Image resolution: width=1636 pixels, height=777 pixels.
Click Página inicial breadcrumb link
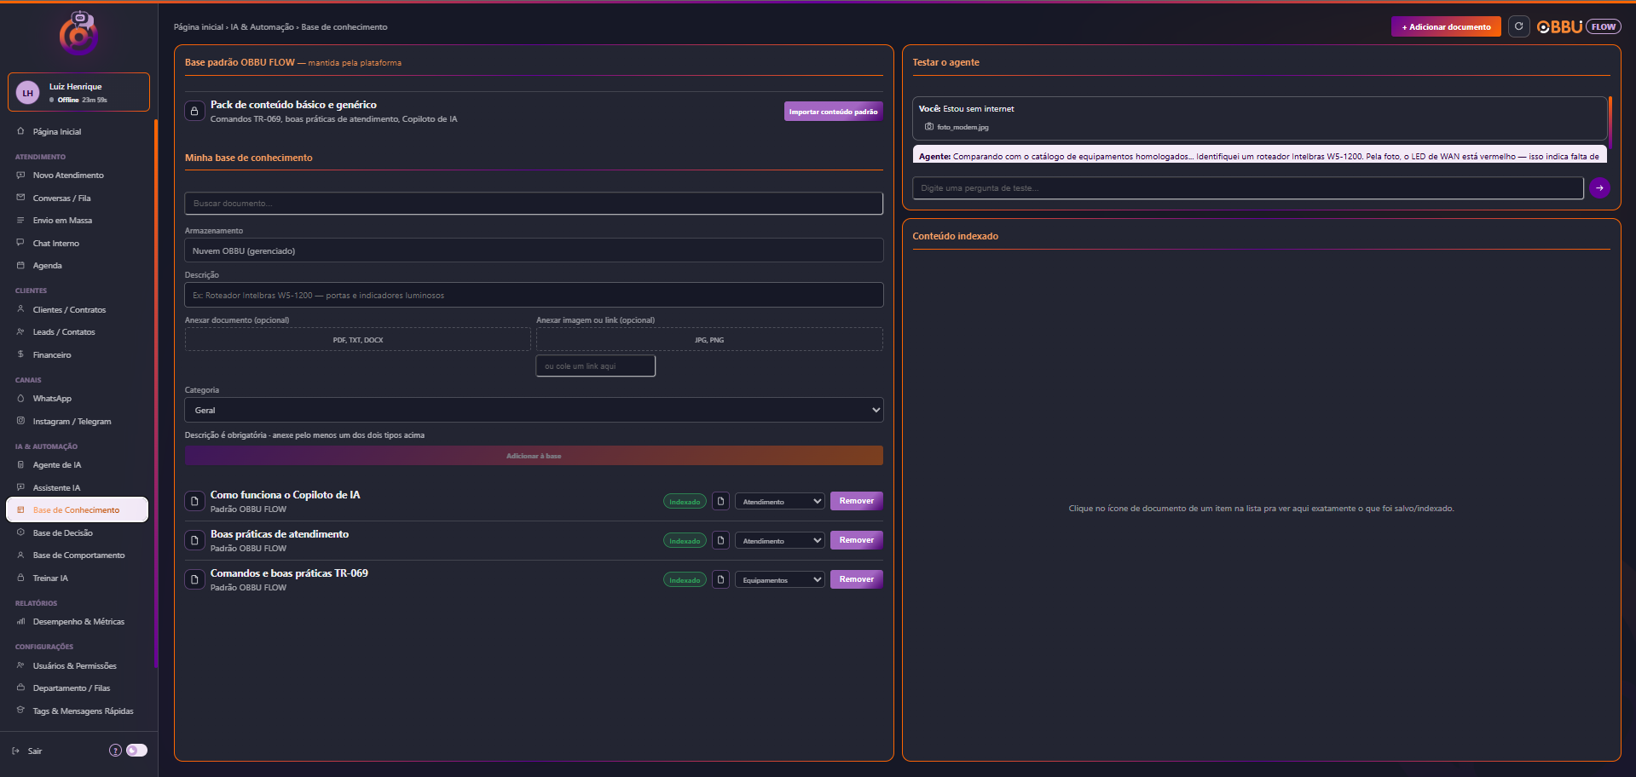click(199, 27)
